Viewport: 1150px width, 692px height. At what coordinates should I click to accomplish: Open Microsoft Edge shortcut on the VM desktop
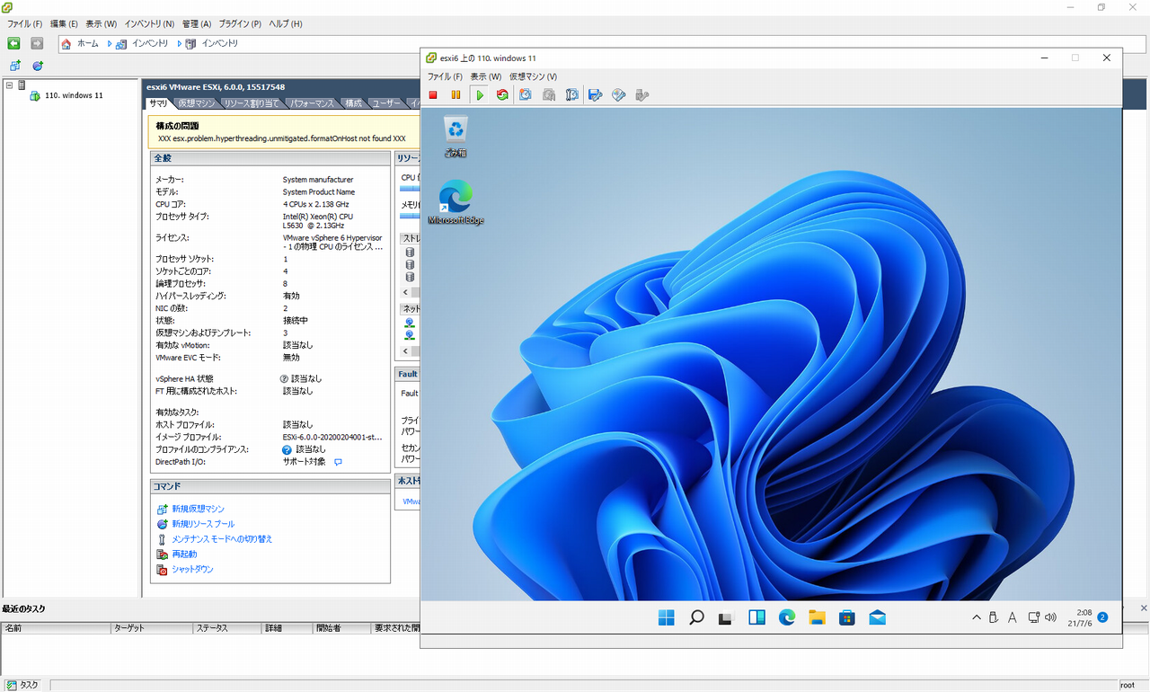pos(456,202)
